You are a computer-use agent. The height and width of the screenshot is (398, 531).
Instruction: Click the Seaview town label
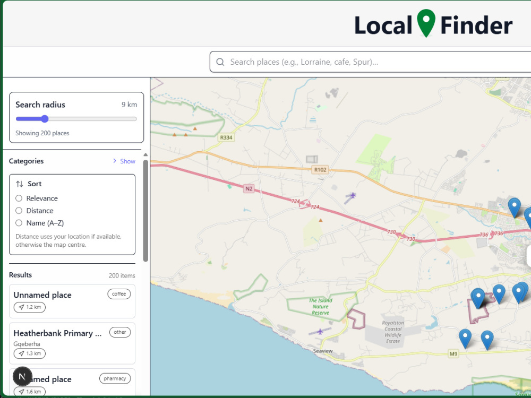coord(323,351)
